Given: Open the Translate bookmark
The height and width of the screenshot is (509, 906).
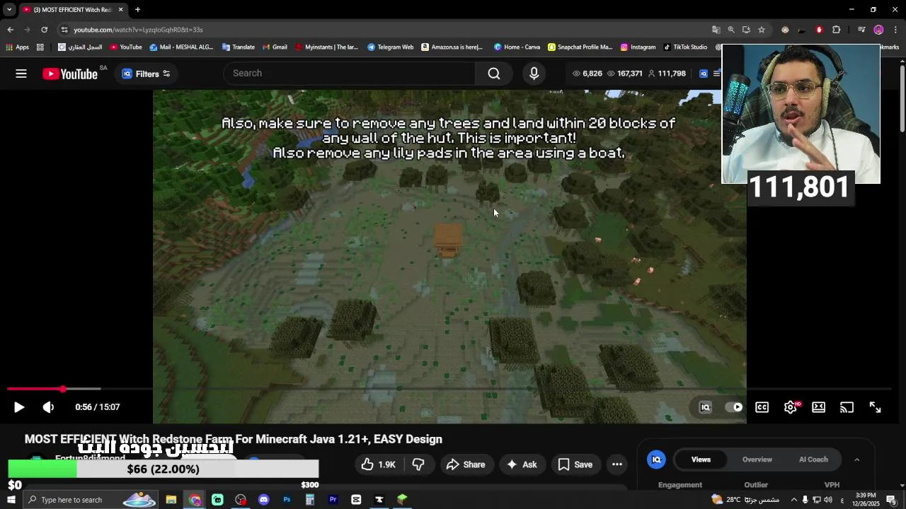Looking at the screenshot, I should [239, 47].
